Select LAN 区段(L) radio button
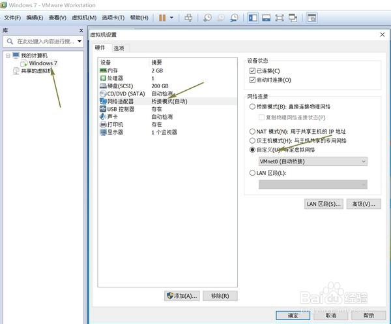The image size is (391, 324). click(252, 172)
